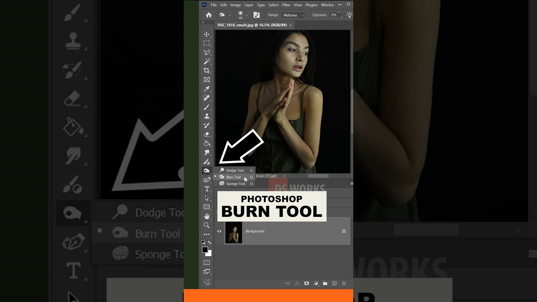Select the Rectangular Marquee tool
The height and width of the screenshot is (302, 537).
[x=206, y=43]
